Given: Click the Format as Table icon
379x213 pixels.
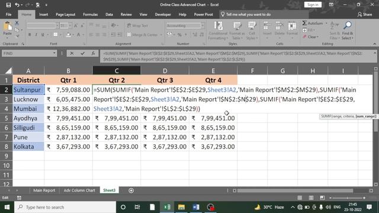Looking at the screenshot, I should [237, 26].
